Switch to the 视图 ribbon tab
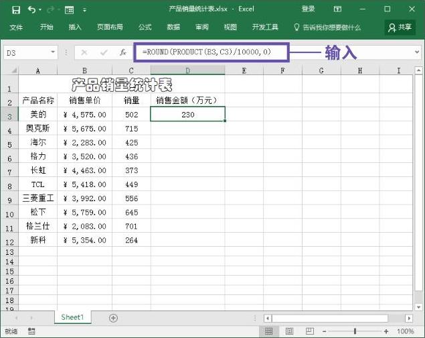Viewport: 425px width, 338px height. [230, 27]
